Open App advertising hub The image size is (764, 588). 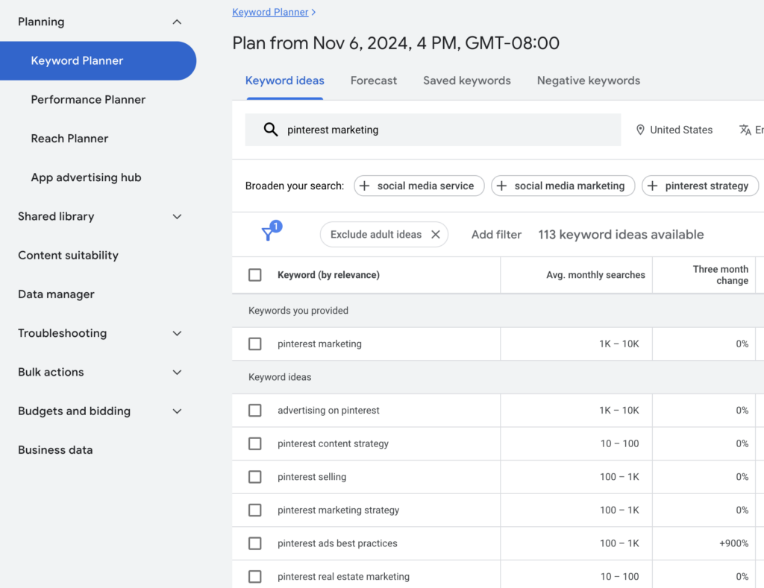87,177
